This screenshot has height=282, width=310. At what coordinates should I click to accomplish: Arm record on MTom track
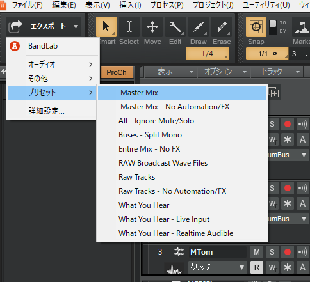[x=288, y=252]
